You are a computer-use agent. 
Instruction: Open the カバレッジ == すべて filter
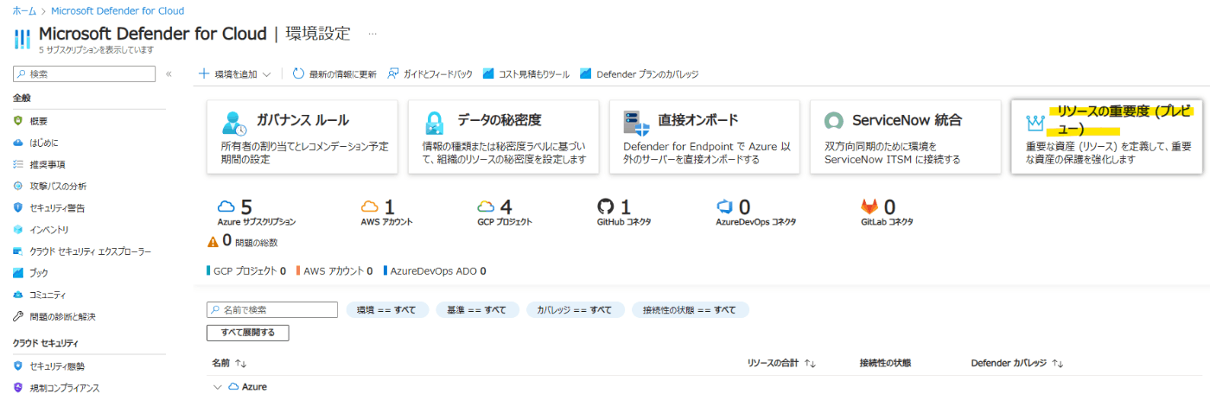pos(575,310)
